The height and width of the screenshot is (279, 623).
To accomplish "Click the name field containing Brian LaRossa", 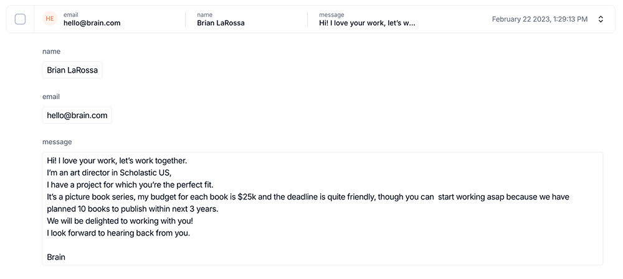I will coord(72,70).
